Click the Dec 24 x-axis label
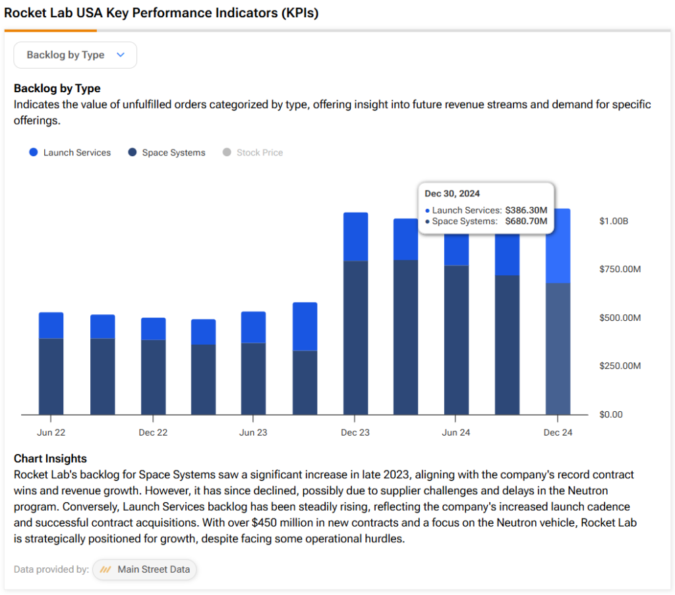The width and height of the screenshot is (675, 595). click(558, 432)
